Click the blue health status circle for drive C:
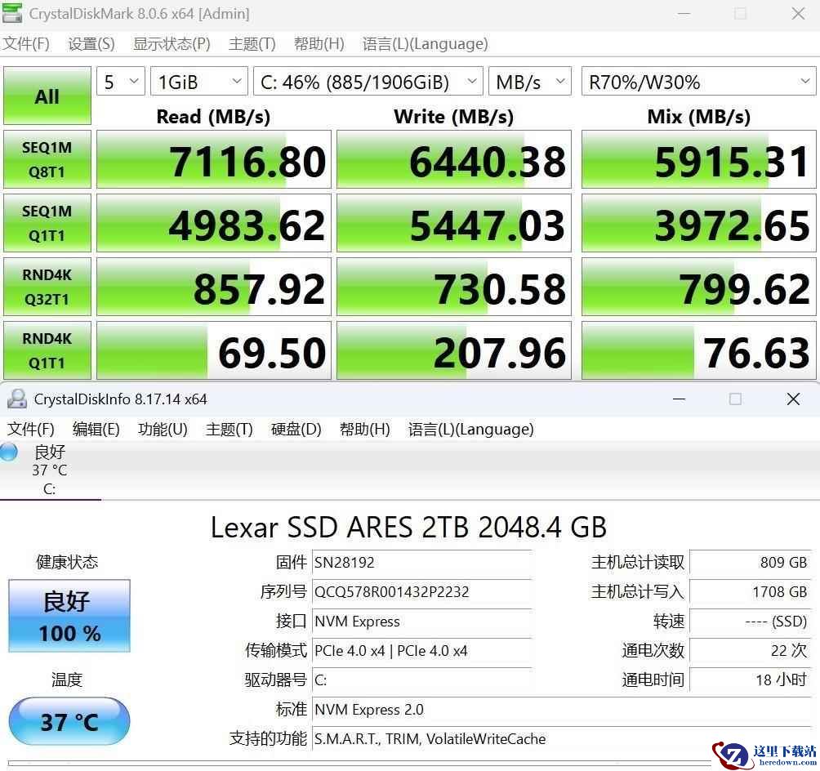 coord(8,452)
